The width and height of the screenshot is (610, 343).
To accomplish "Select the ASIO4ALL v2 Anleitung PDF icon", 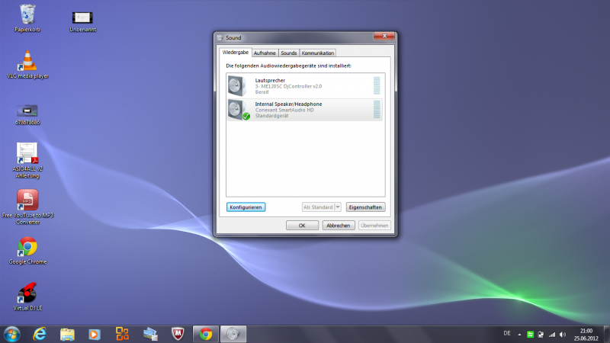I will 27,155.
